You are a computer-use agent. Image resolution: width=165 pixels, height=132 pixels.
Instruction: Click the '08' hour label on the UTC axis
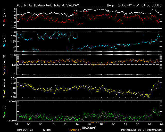tap(41, 125)
